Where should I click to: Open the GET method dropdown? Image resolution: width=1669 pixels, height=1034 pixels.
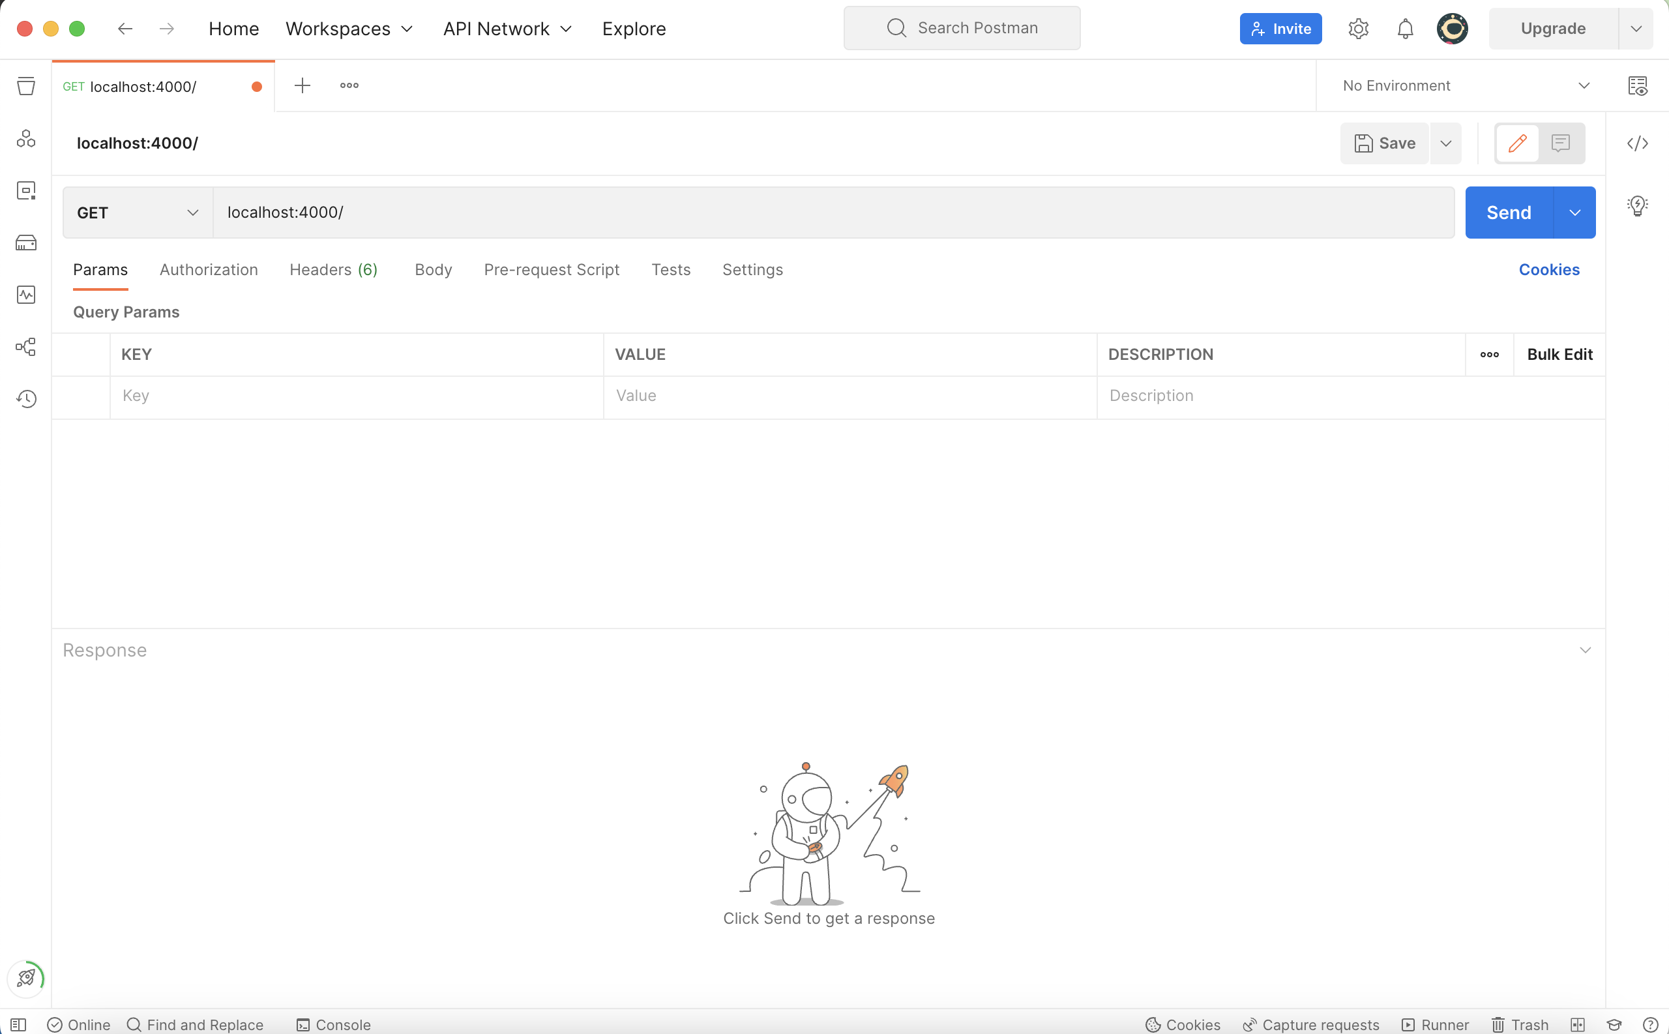click(137, 213)
